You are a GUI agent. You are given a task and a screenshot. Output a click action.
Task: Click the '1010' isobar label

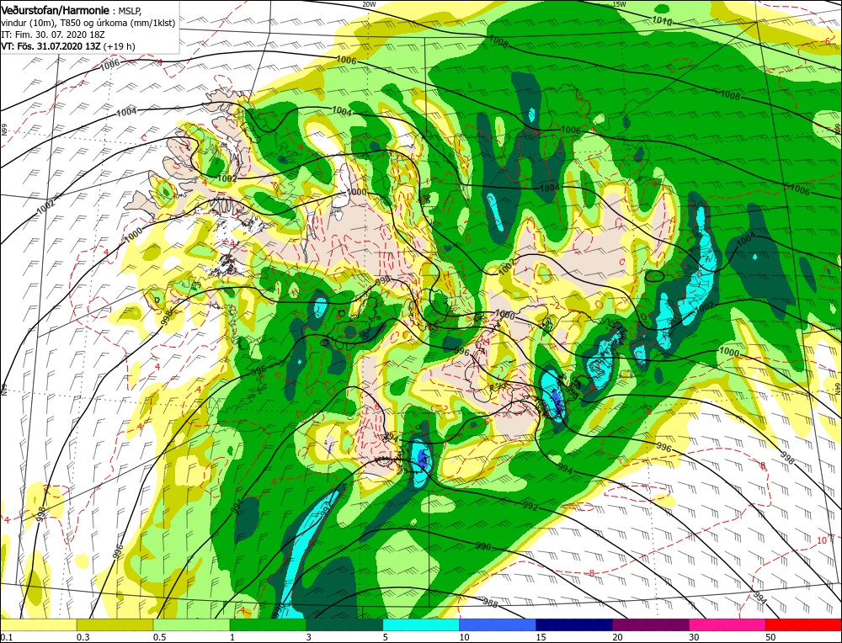[x=662, y=21]
